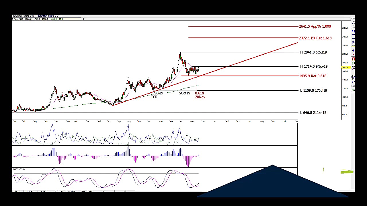Click the 'H 2041.0 5Oct19' high label
This screenshot has height=206, width=367.
point(313,52)
